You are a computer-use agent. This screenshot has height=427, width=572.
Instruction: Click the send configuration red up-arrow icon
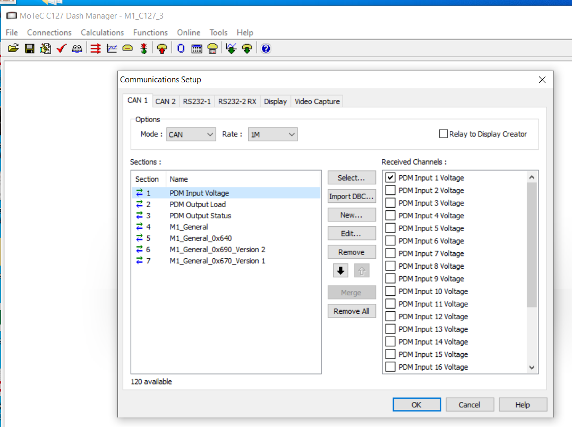click(162, 48)
